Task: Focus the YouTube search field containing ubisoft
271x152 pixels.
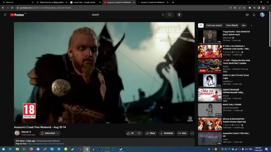Action: point(125,15)
